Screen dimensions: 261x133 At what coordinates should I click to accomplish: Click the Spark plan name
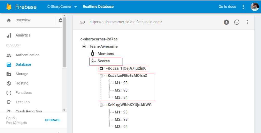11,118
